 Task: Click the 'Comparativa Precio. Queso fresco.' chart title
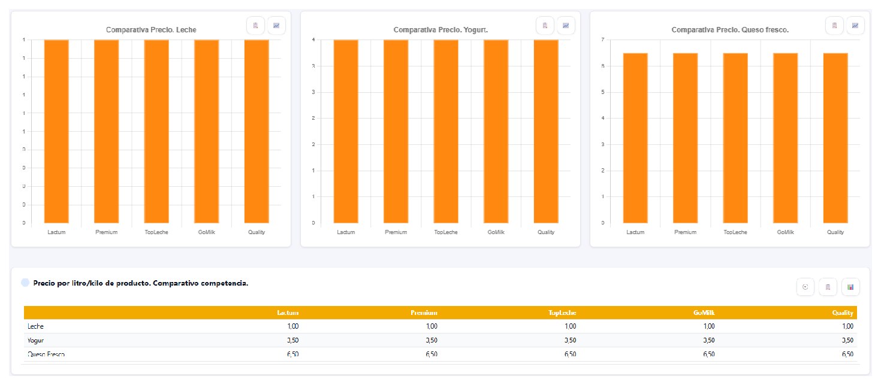[x=730, y=29]
